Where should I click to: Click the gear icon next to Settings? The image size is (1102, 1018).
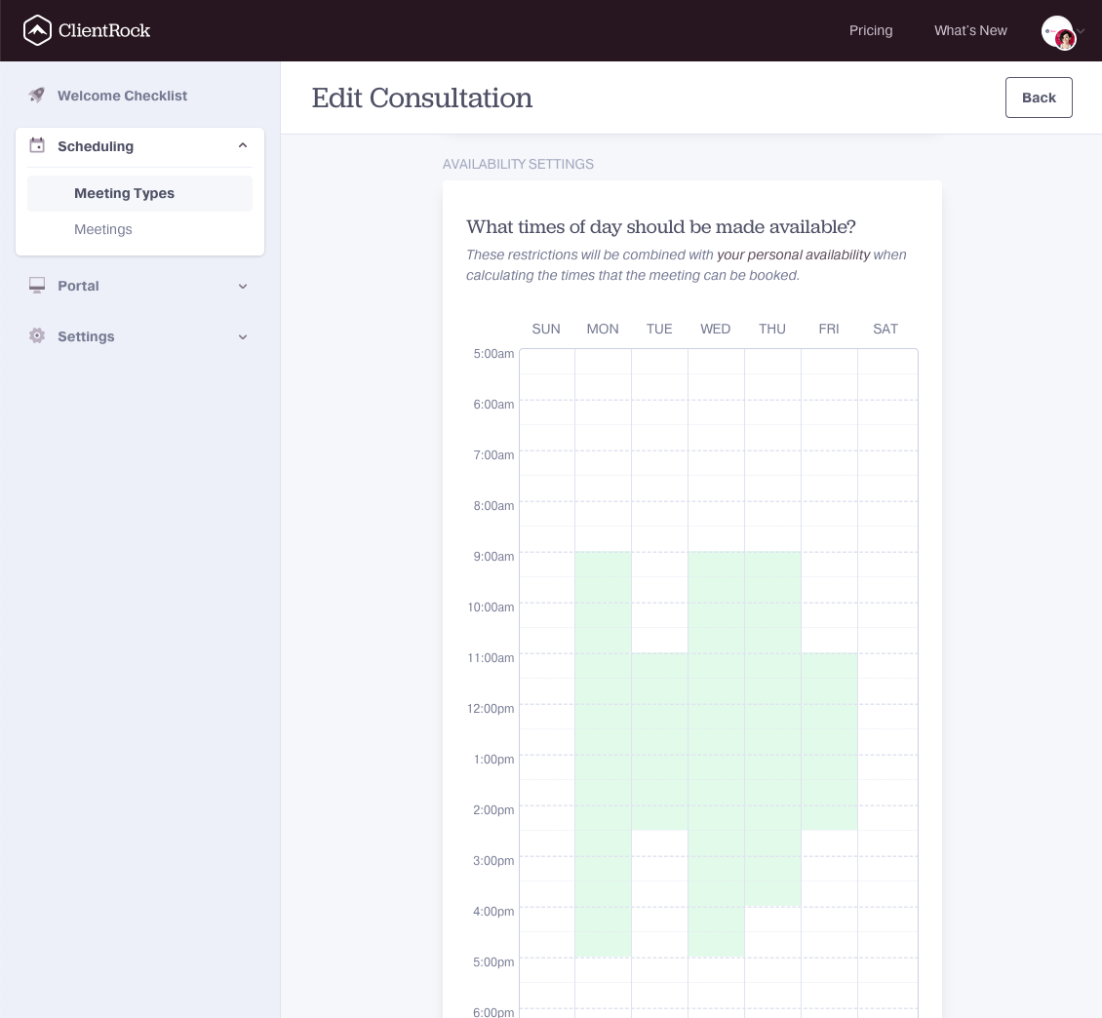point(37,335)
